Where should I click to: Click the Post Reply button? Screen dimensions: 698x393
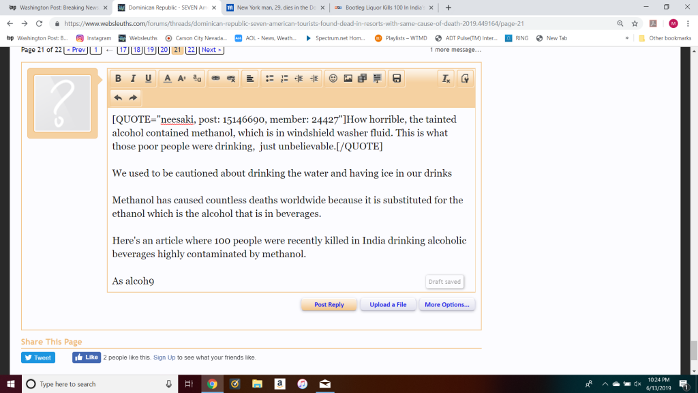(329, 304)
